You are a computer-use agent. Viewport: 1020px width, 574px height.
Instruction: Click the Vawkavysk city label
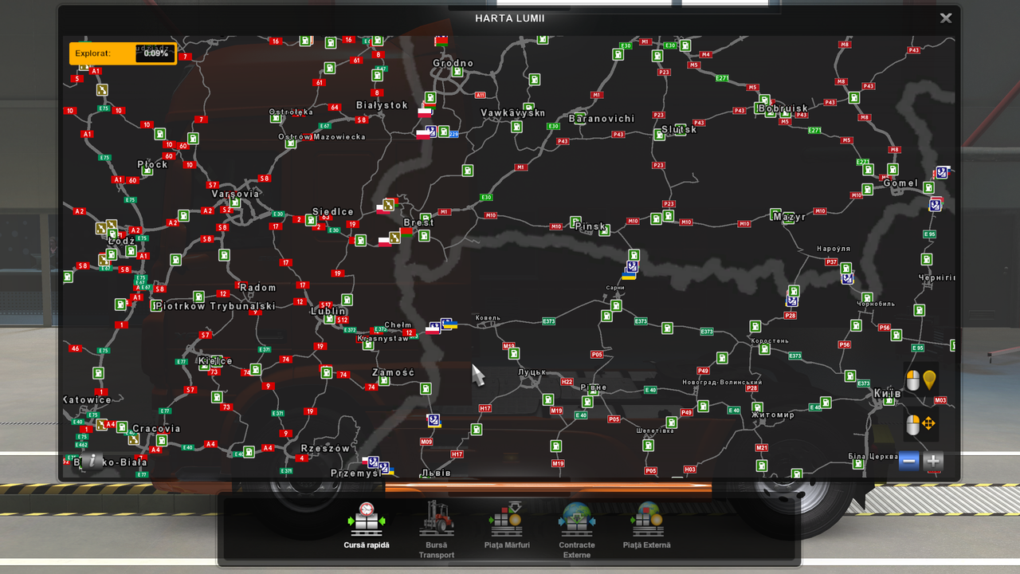point(512,113)
